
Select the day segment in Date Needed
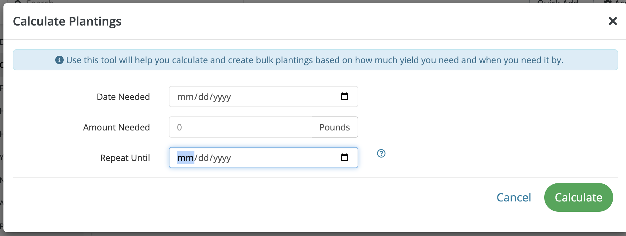203,97
